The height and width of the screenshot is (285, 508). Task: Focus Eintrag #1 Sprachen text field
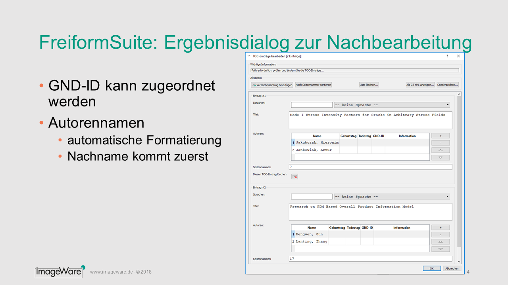312,105
